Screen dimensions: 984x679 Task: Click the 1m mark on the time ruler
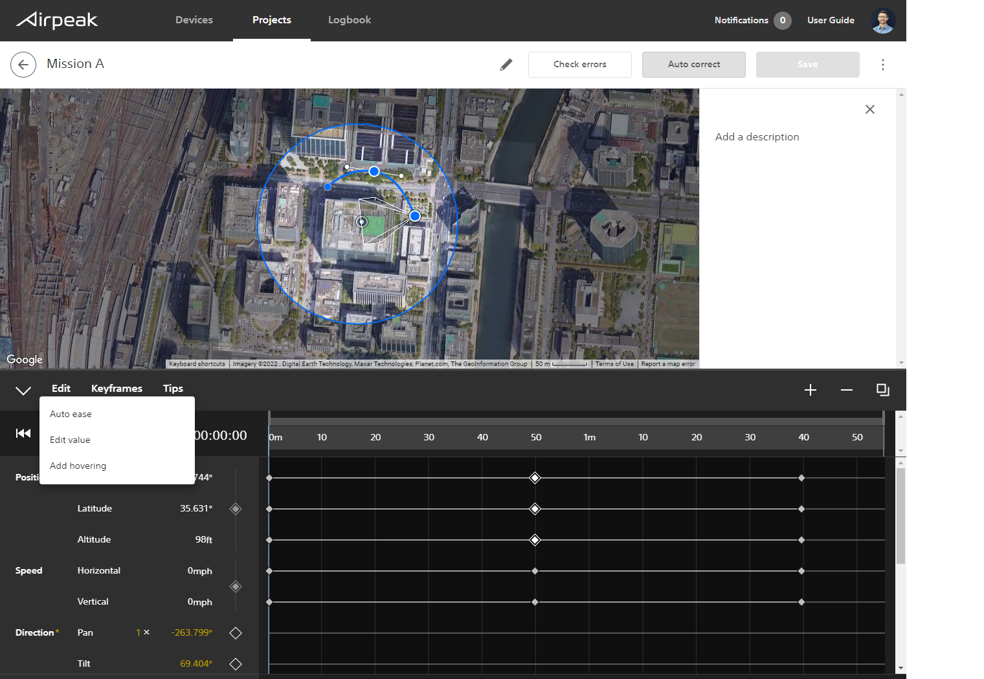click(x=589, y=437)
